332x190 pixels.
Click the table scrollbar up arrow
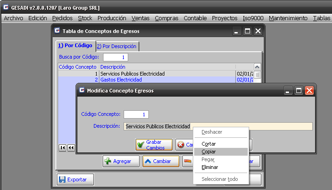pos(257,67)
